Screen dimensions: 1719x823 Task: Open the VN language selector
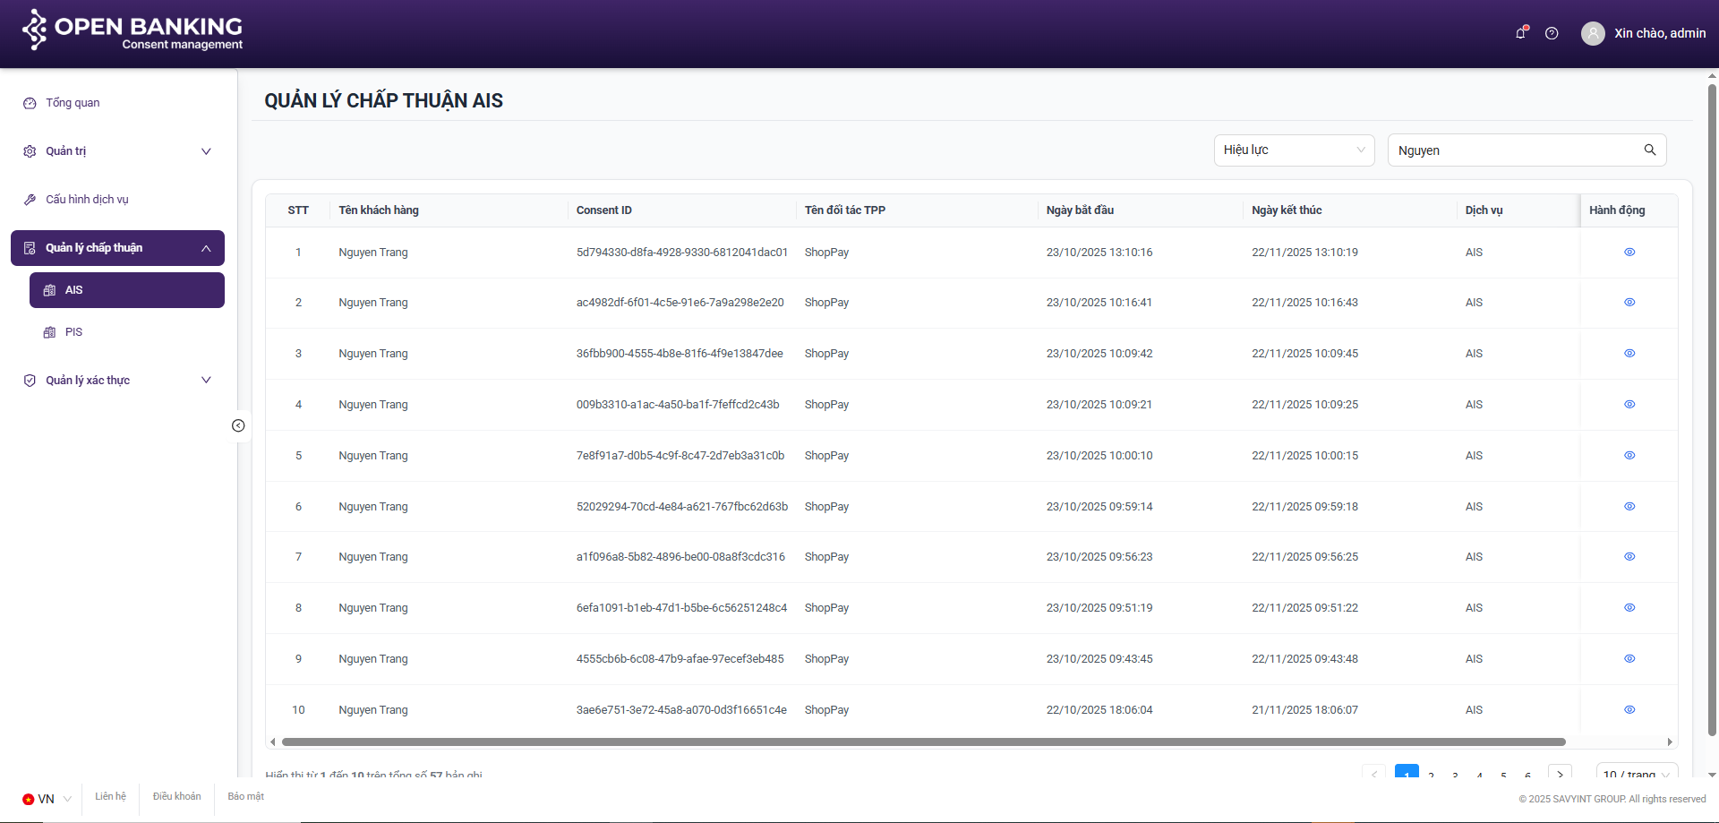coord(47,799)
